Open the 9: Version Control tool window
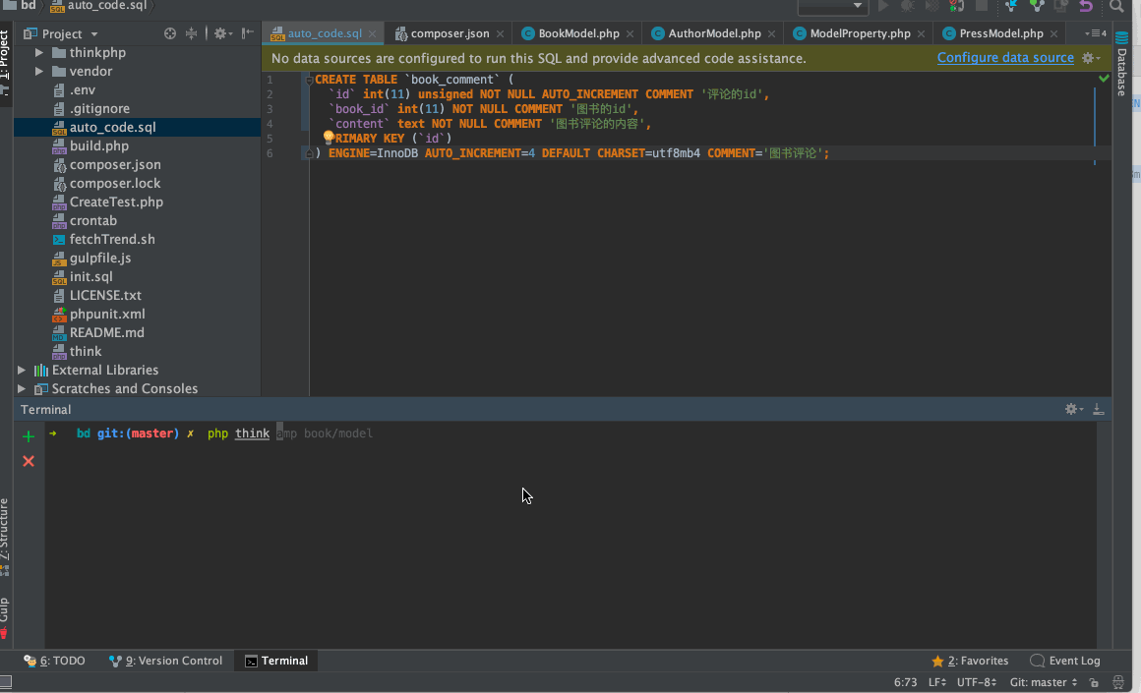The width and height of the screenshot is (1141, 693). [x=165, y=661]
